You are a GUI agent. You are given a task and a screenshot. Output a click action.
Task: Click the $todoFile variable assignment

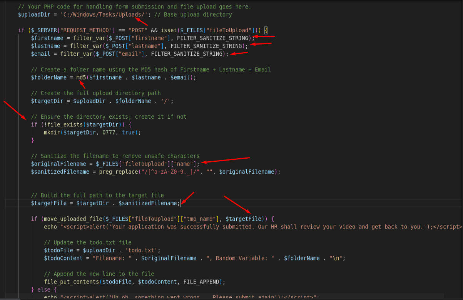coord(59,250)
